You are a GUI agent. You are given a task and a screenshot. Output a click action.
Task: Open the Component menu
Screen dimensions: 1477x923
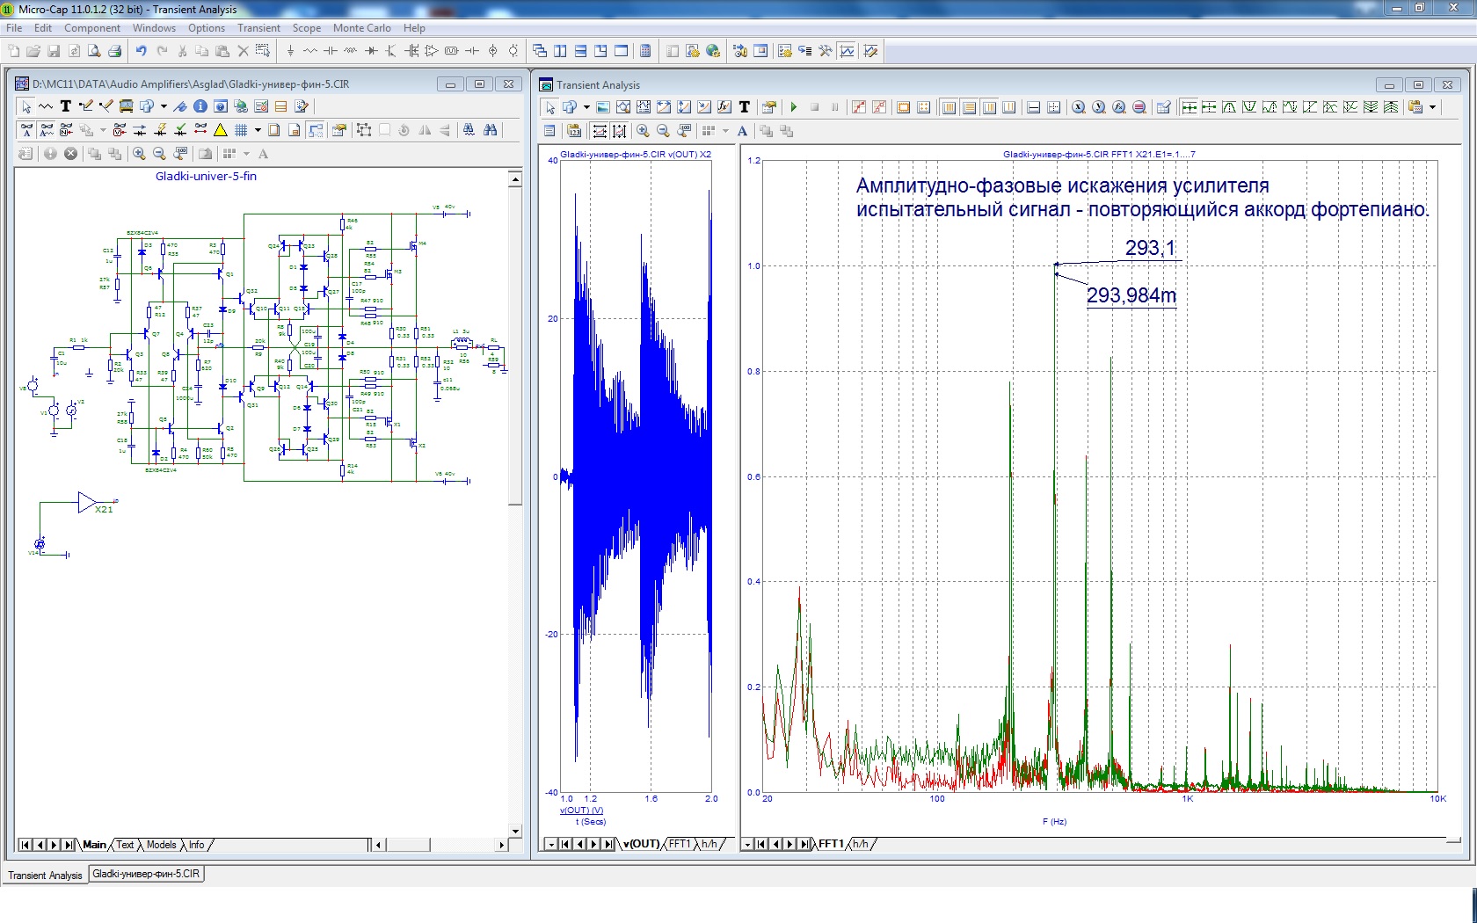click(92, 28)
